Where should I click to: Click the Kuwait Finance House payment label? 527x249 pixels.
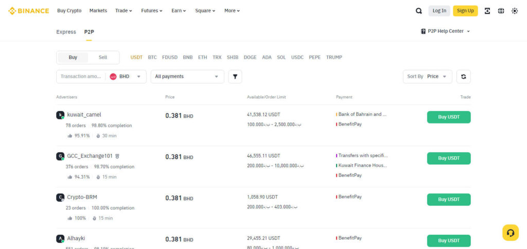click(x=363, y=166)
